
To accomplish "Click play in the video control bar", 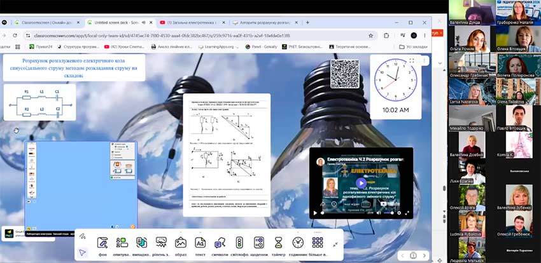I will 314,213.
